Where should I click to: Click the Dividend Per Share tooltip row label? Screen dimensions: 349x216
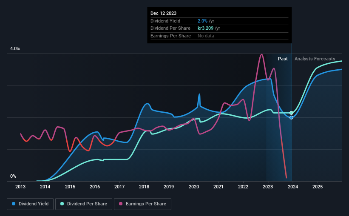pos(170,28)
